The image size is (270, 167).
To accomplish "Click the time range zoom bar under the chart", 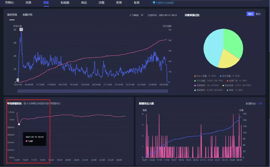I will (x=93, y=91).
